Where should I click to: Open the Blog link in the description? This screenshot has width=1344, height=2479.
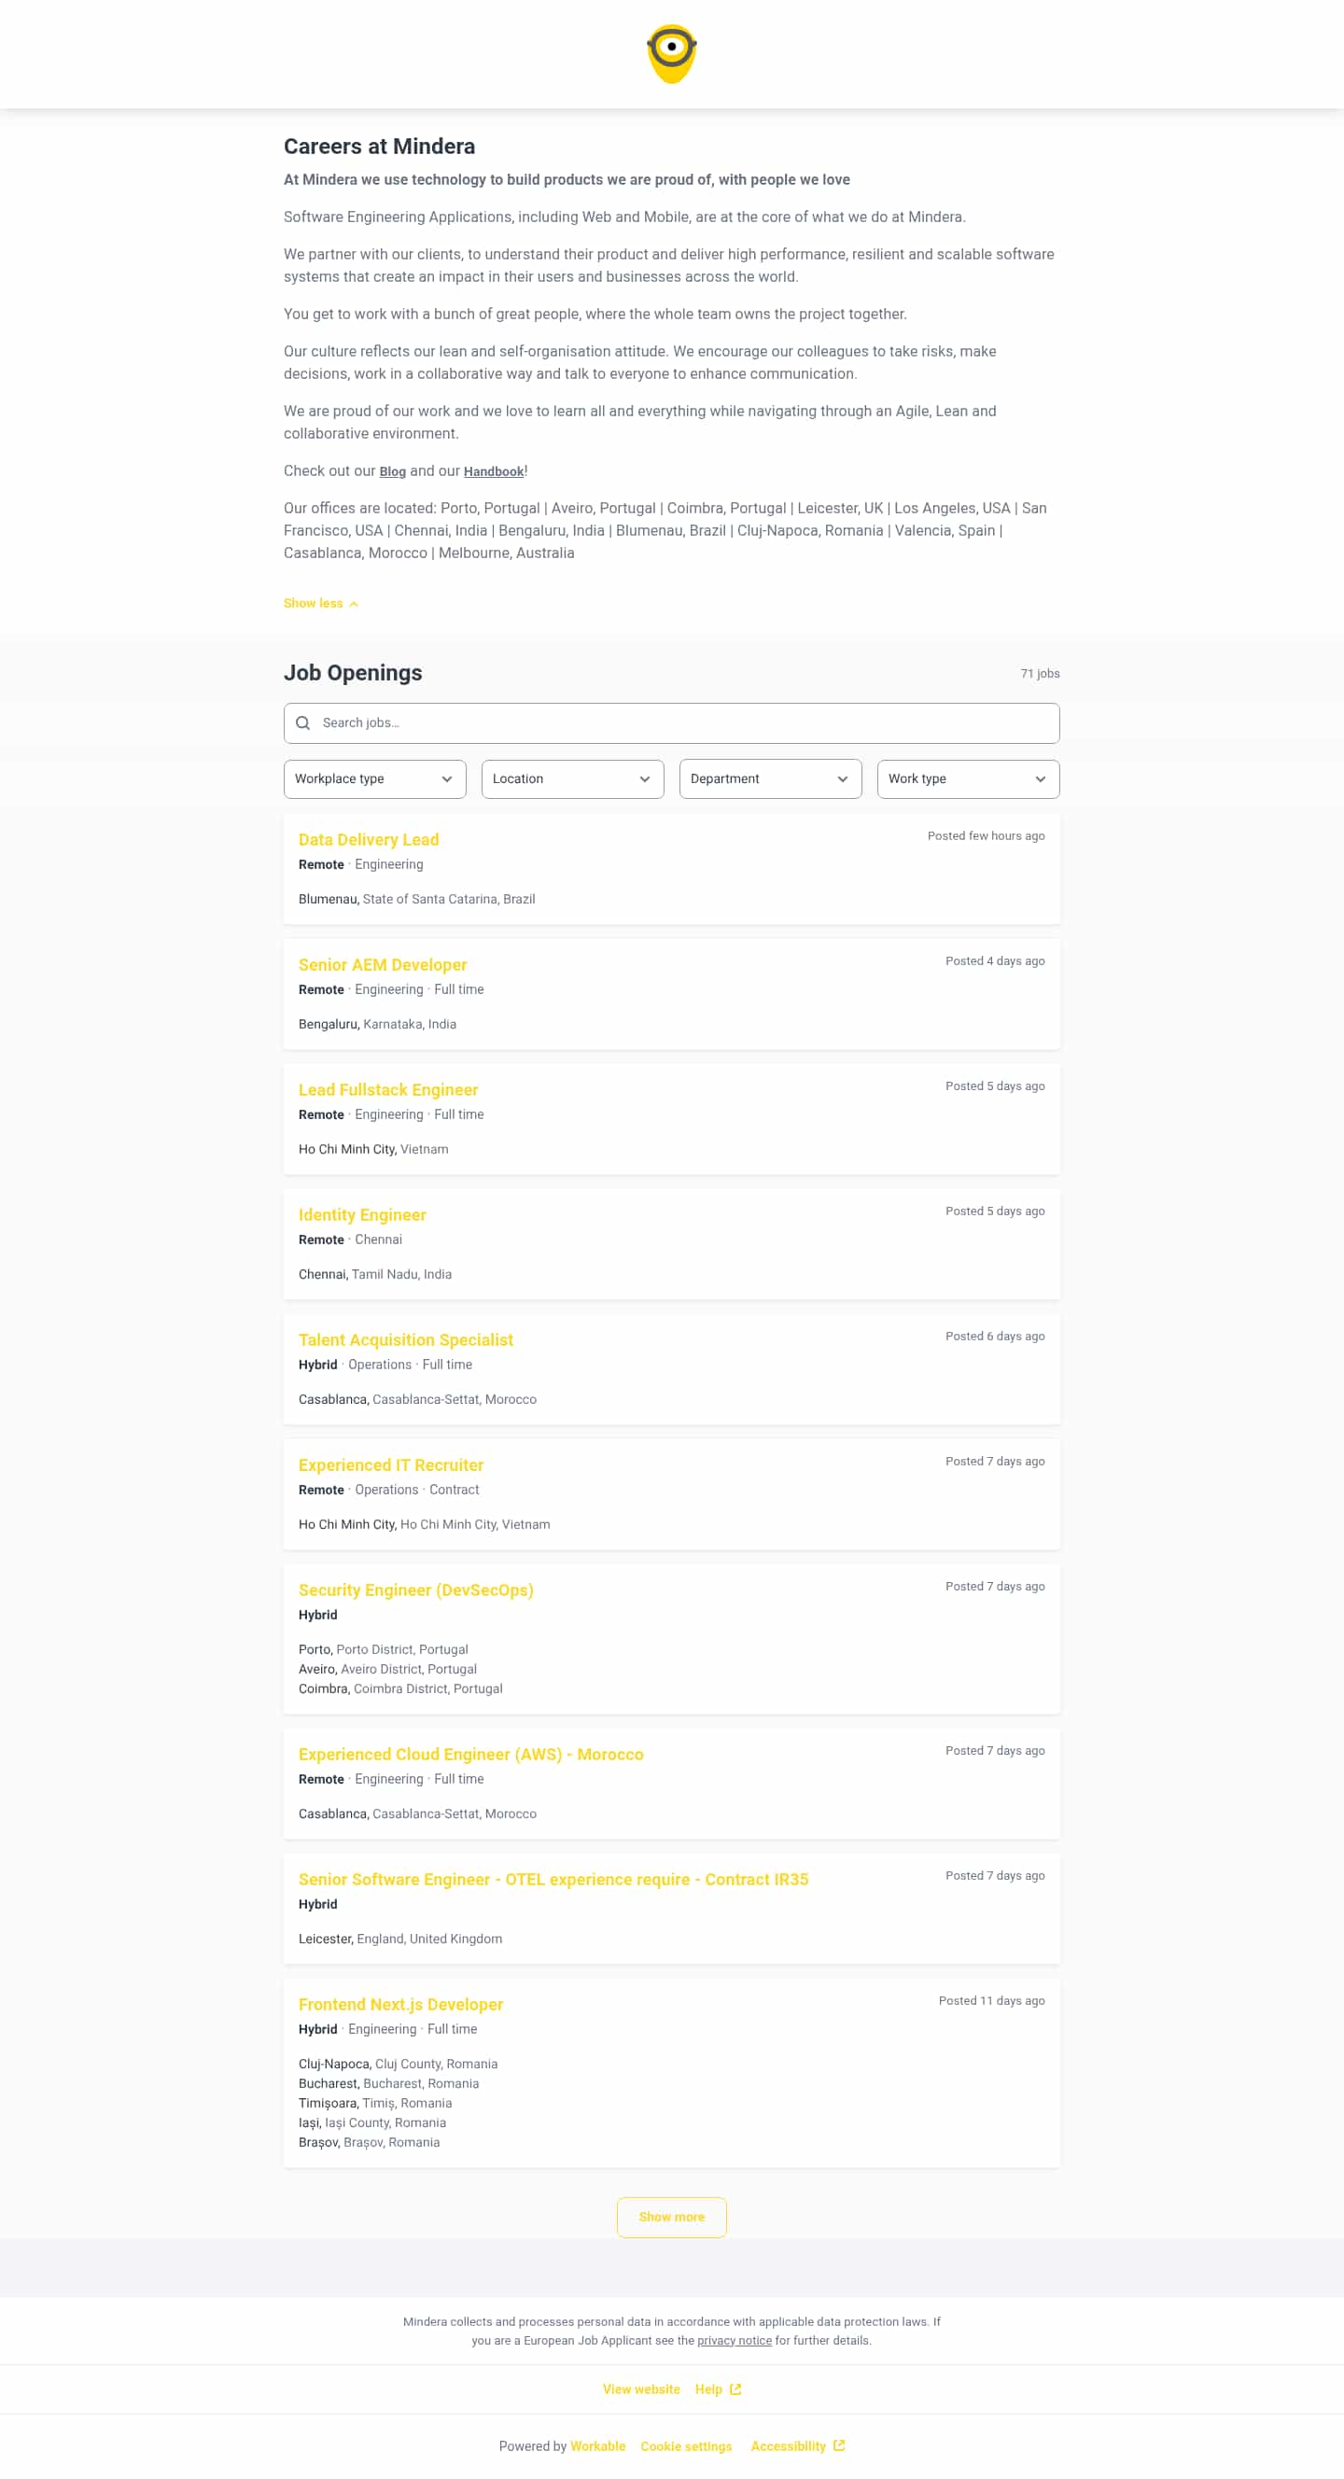click(393, 471)
